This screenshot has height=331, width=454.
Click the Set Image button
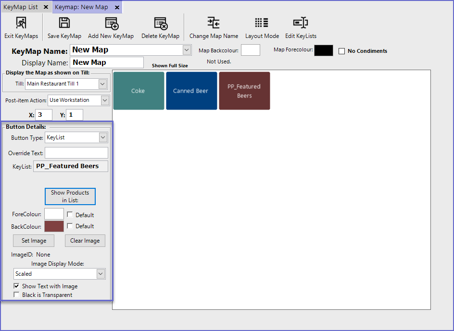(x=34, y=241)
